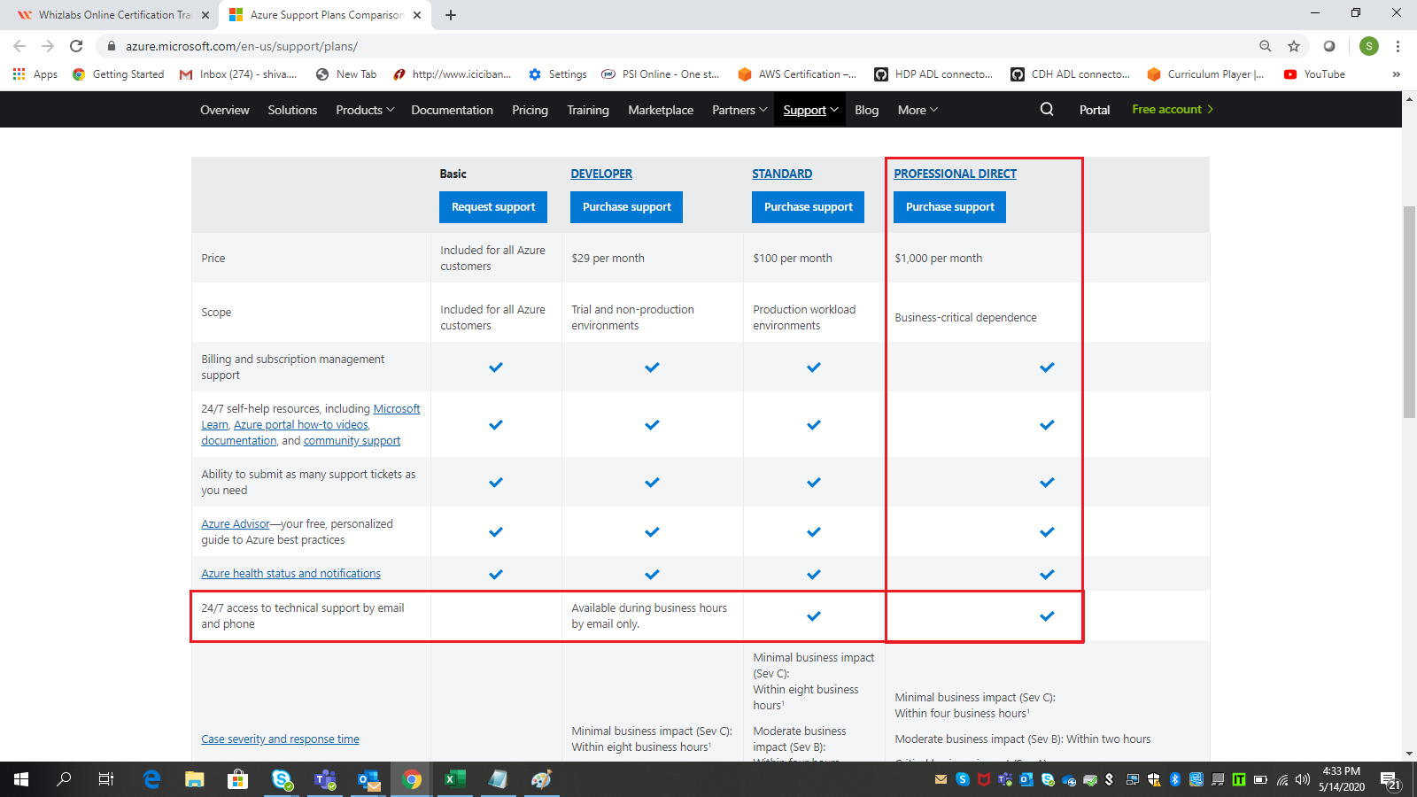Open the Action Center notifications
This screenshot has height=797, width=1417.
point(1390,780)
